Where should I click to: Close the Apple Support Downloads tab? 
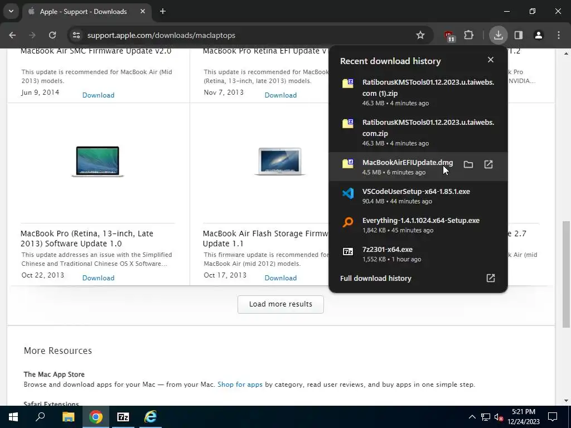[x=143, y=11]
